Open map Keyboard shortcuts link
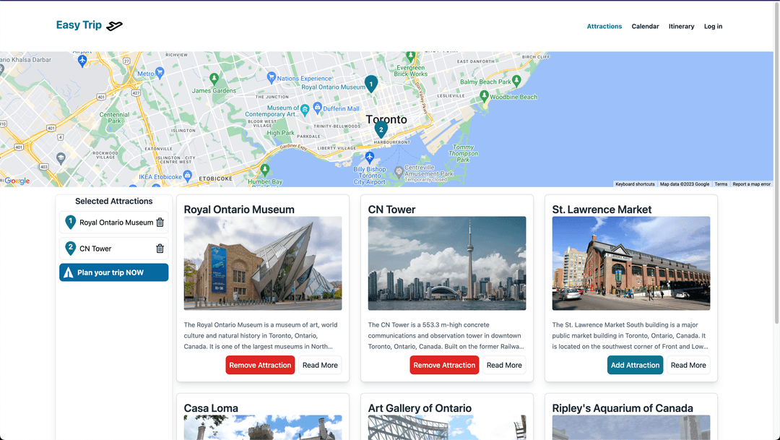This screenshot has width=780, height=440. point(635,184)
